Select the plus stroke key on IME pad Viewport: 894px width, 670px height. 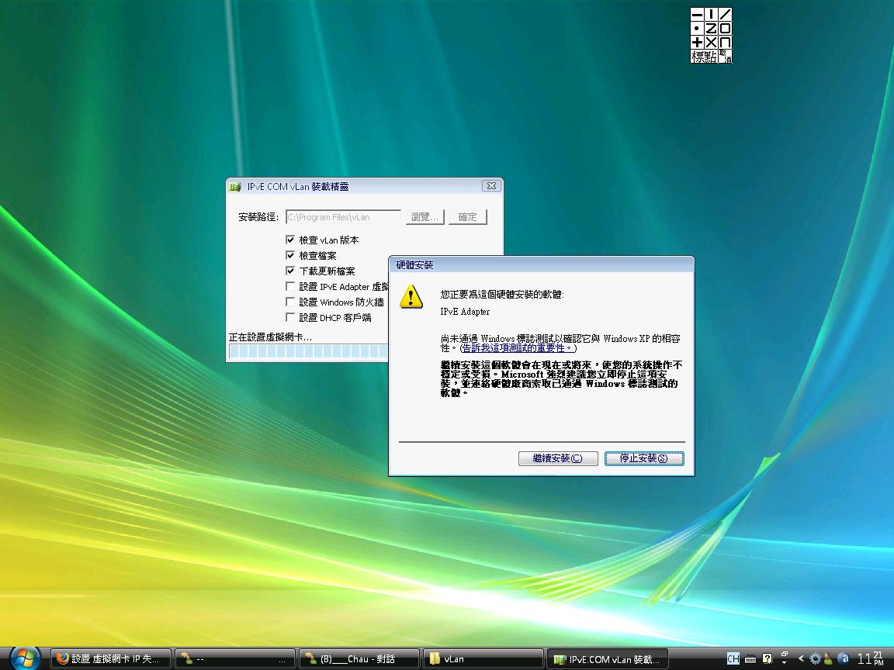(697, 42)
